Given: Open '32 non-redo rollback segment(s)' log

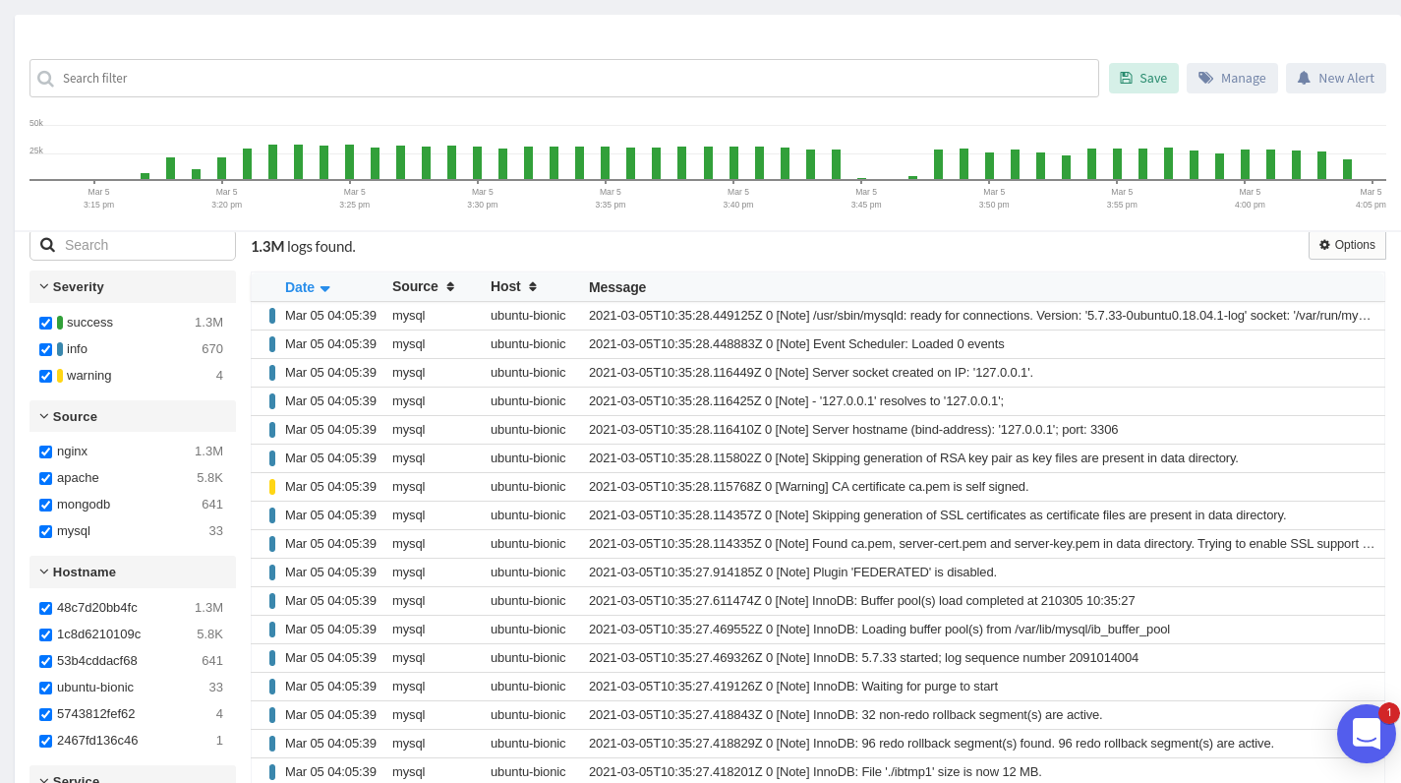Looking at the screenshot, I should point(817,715).
